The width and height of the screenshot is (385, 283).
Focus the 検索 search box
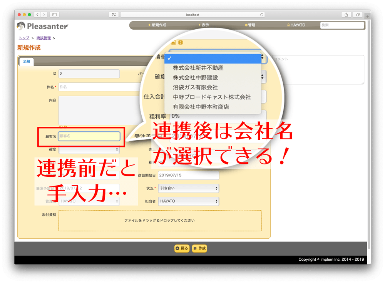[342, 25]
